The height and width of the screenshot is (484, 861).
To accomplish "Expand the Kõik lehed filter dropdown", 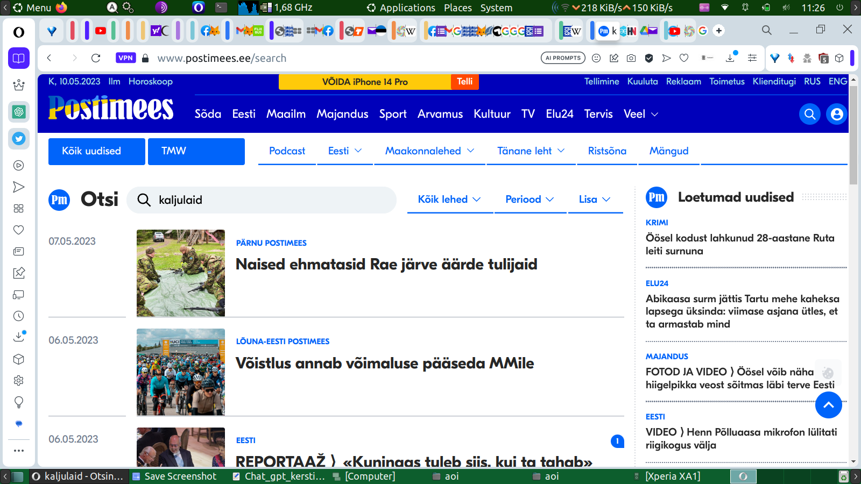I will click(x=449, y=200).
